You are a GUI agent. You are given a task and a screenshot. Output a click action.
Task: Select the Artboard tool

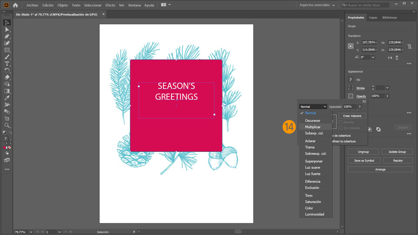7,118
